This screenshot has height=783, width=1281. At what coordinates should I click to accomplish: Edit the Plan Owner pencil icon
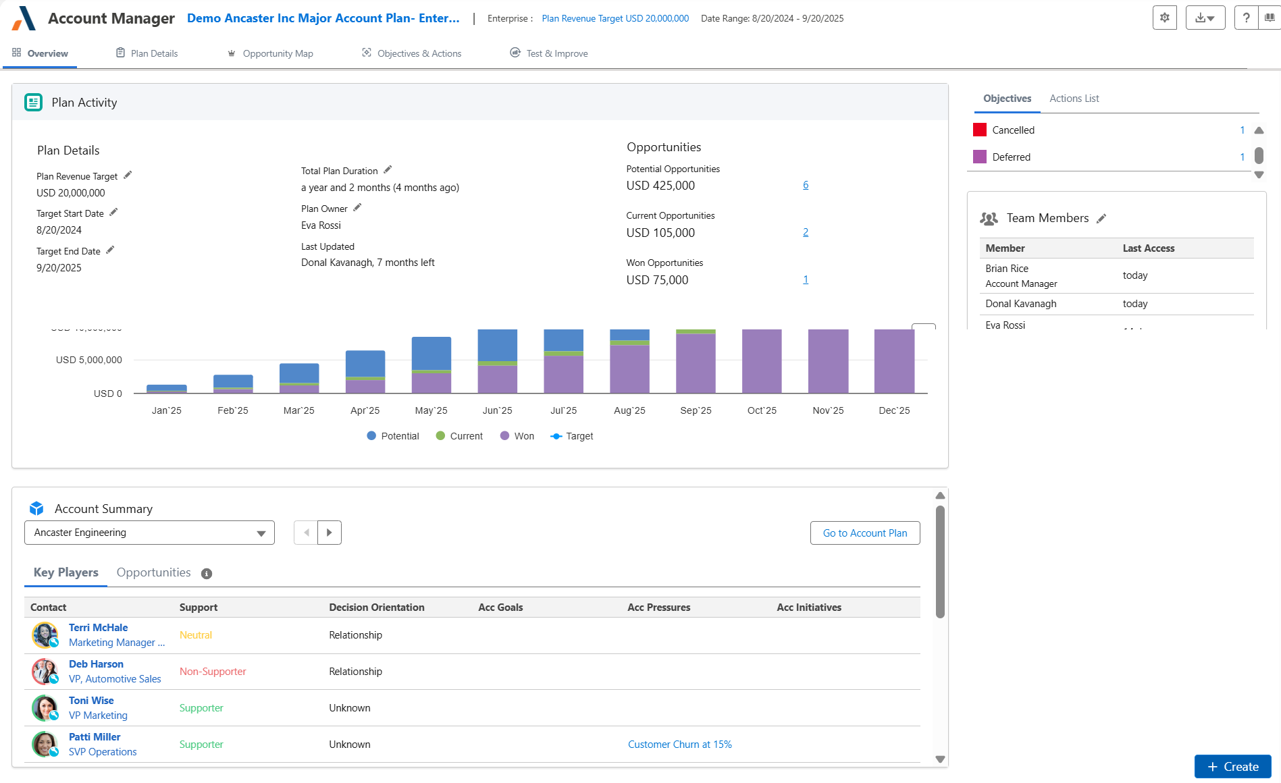[357, 208]
